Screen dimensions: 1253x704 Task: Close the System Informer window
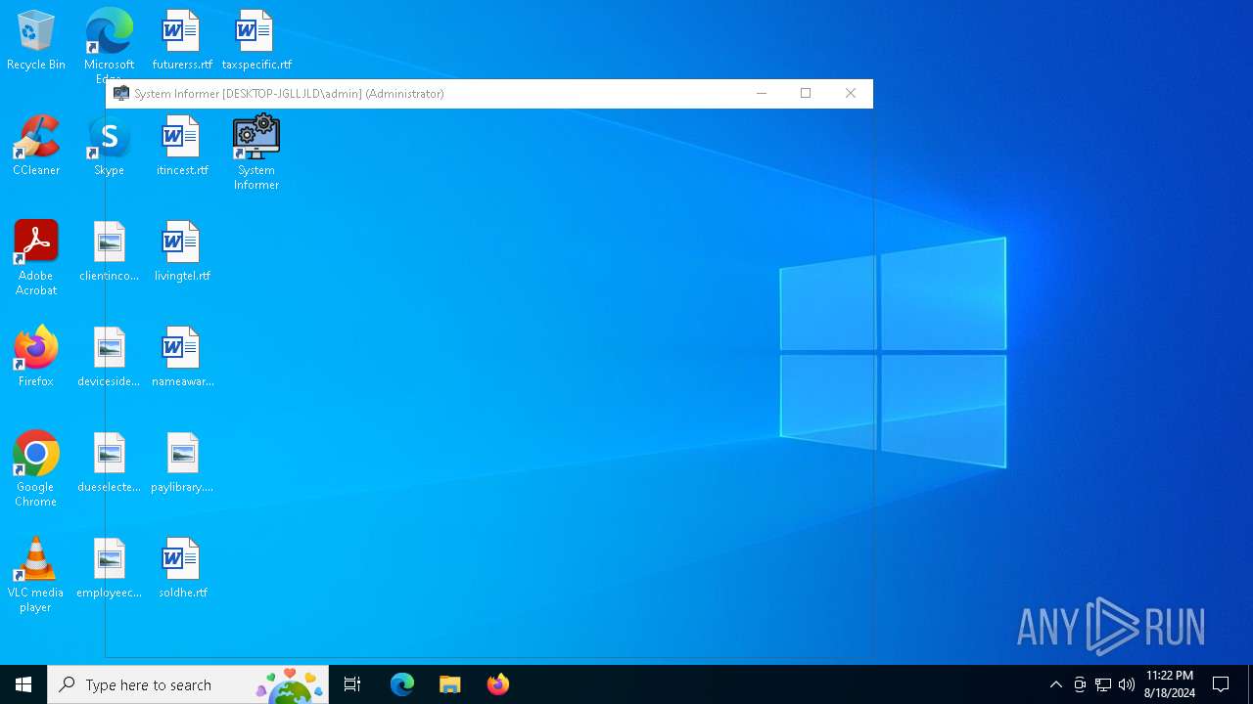tap(851, 94)
